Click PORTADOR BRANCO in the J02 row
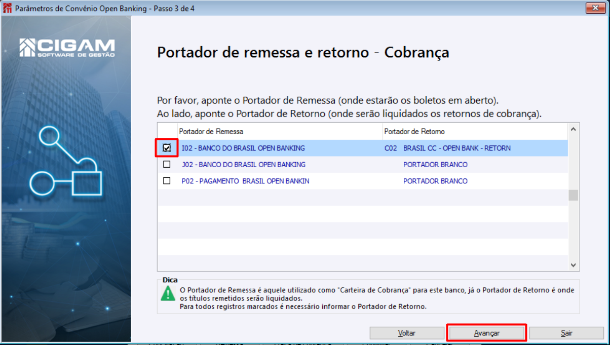Image resolution: width=610 pixels, height=345 pixels. (x=435, y=165)
